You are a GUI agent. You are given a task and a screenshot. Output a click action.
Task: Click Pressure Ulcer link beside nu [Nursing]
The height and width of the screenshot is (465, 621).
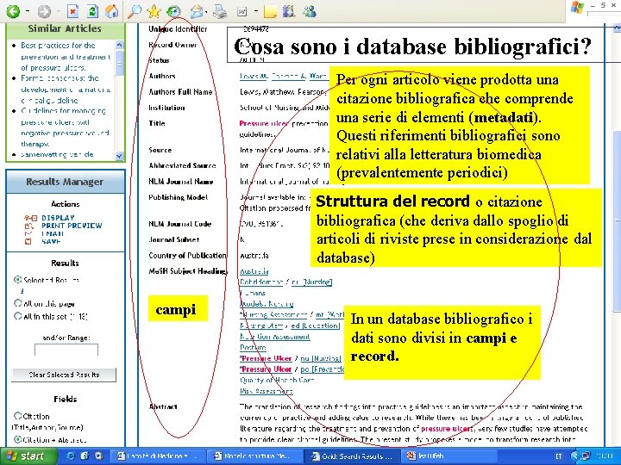click(x=267, y=358)
